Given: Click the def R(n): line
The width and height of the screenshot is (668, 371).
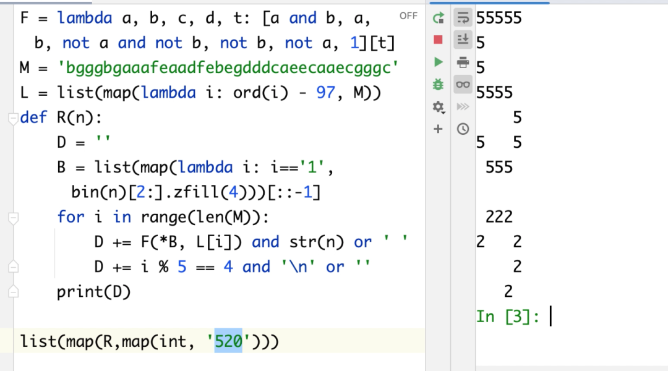Looking at the screenshot, I should 61,117.
